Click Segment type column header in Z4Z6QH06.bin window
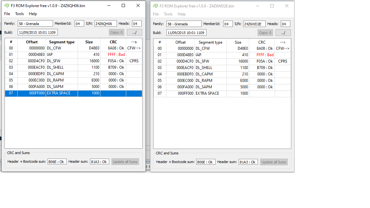 click(x=62, y=42)
